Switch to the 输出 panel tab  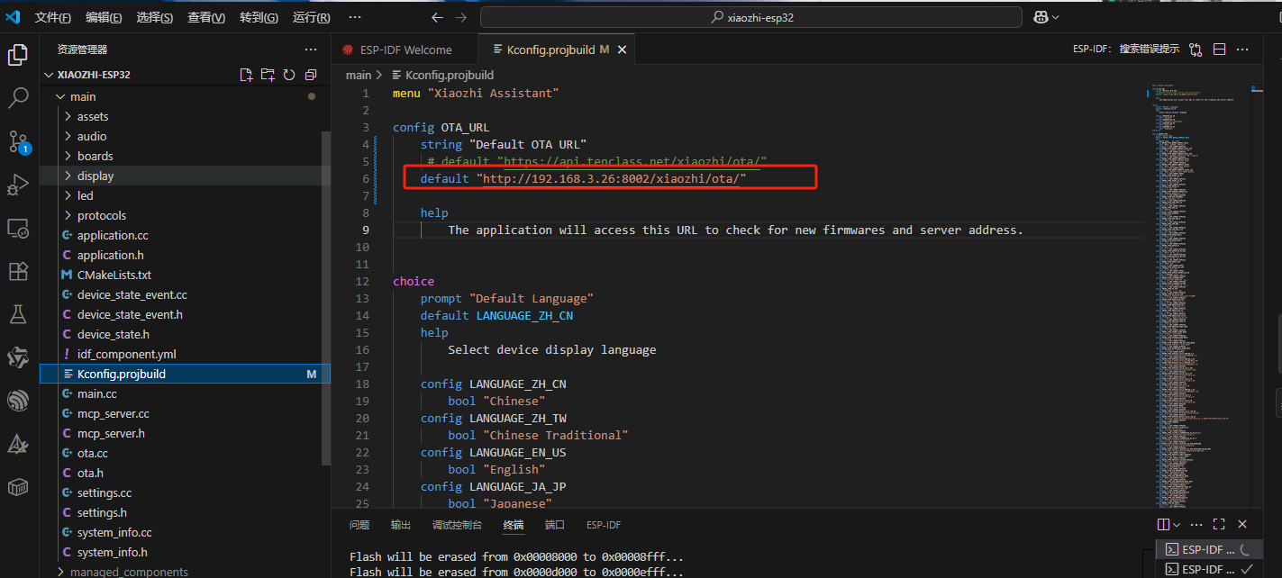tap(401, 525)
